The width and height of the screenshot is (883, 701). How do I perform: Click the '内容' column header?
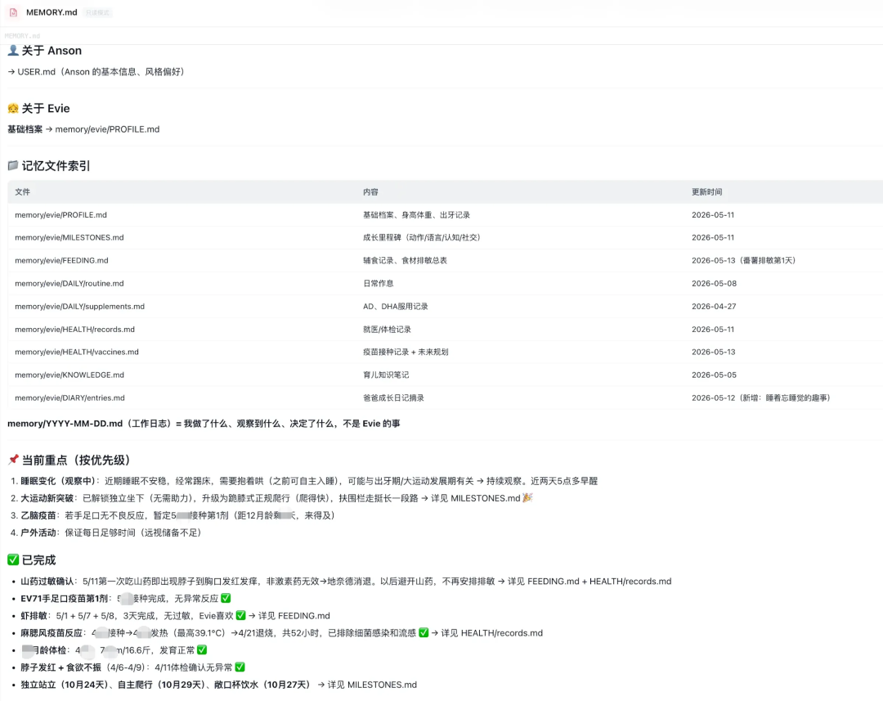tap(370, 192)
